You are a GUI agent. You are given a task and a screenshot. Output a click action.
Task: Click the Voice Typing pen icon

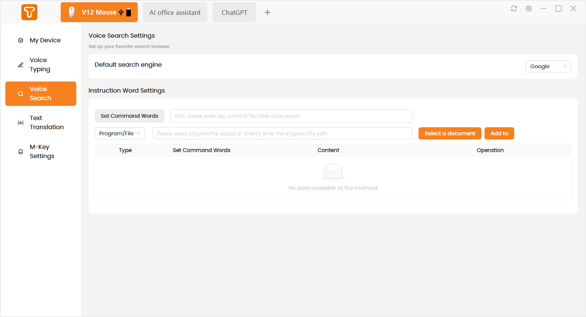[x=21, y=65]
